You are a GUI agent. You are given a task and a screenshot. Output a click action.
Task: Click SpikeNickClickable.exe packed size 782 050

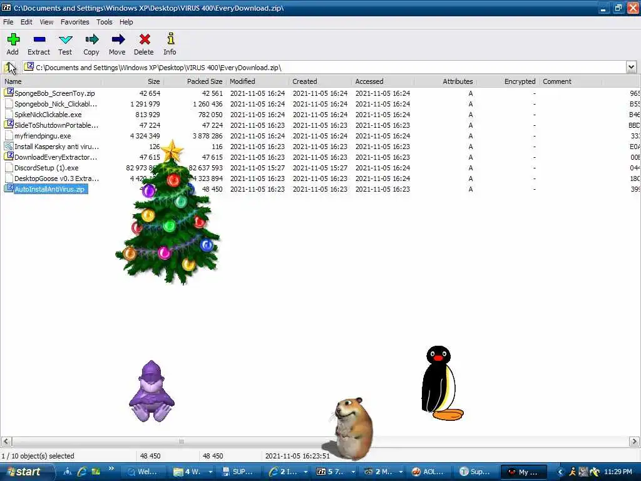pyautogui.click(x=210, y=115)
